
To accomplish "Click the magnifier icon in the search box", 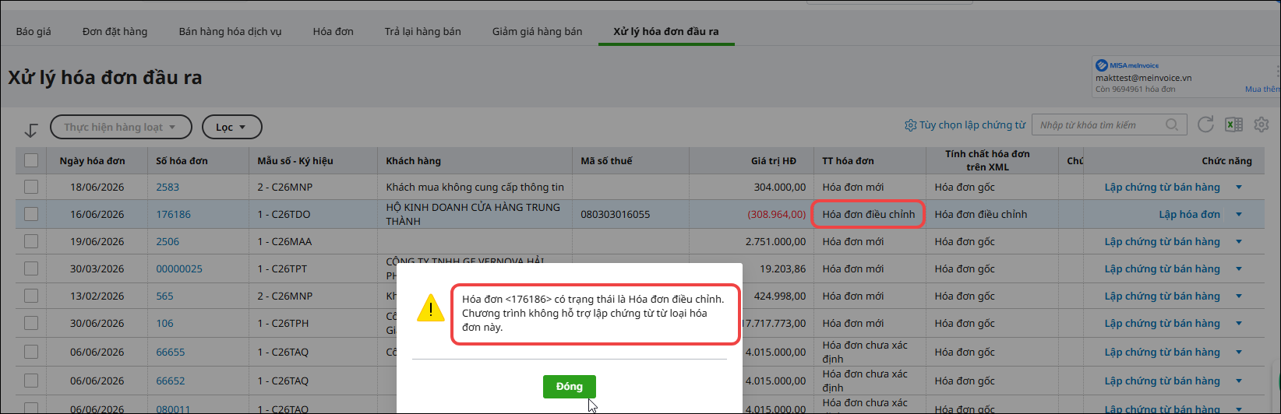I will [x=1172, y=125].
